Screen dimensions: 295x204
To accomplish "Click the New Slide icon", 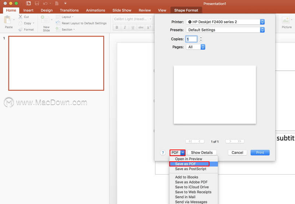I will point(45,20).
